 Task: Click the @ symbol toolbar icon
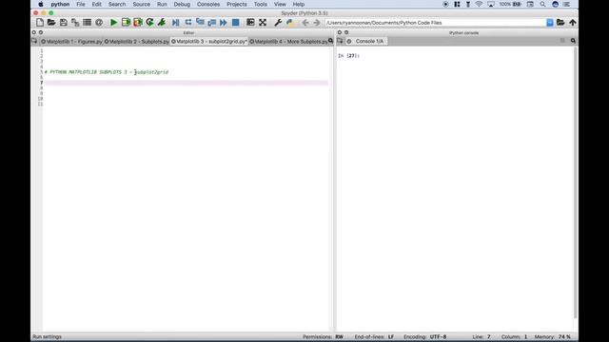click(x=99, y=23)
